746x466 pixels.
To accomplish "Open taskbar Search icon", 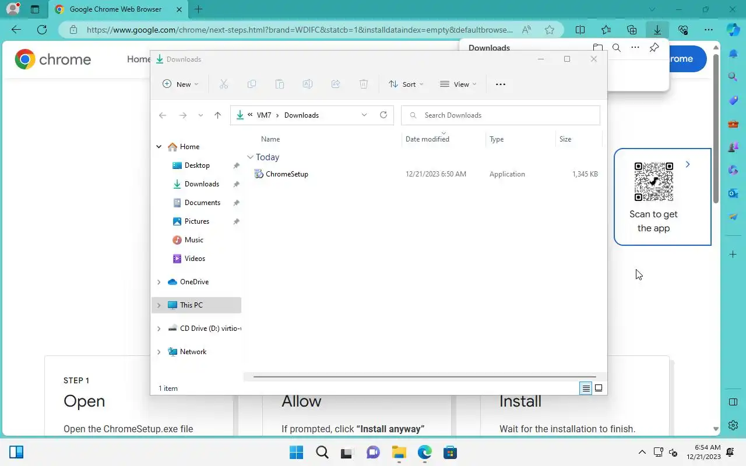I will (322, 453).
